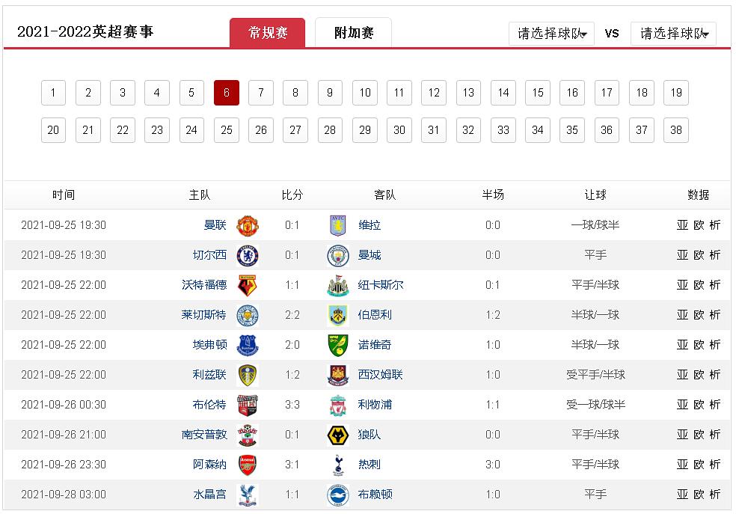Click the Norwich City club crest
Screen dimensions: 736x514
[x=338, y=345]
